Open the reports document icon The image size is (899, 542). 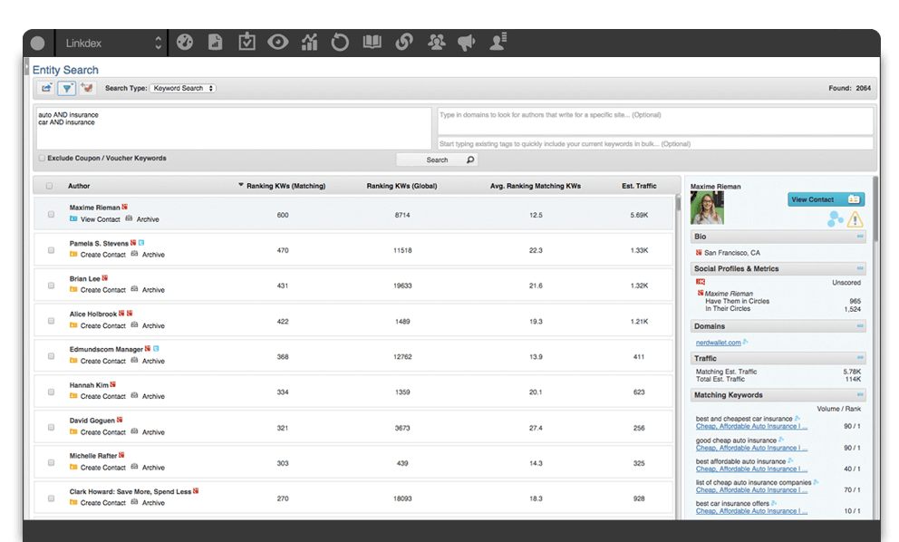coord(216,42)
